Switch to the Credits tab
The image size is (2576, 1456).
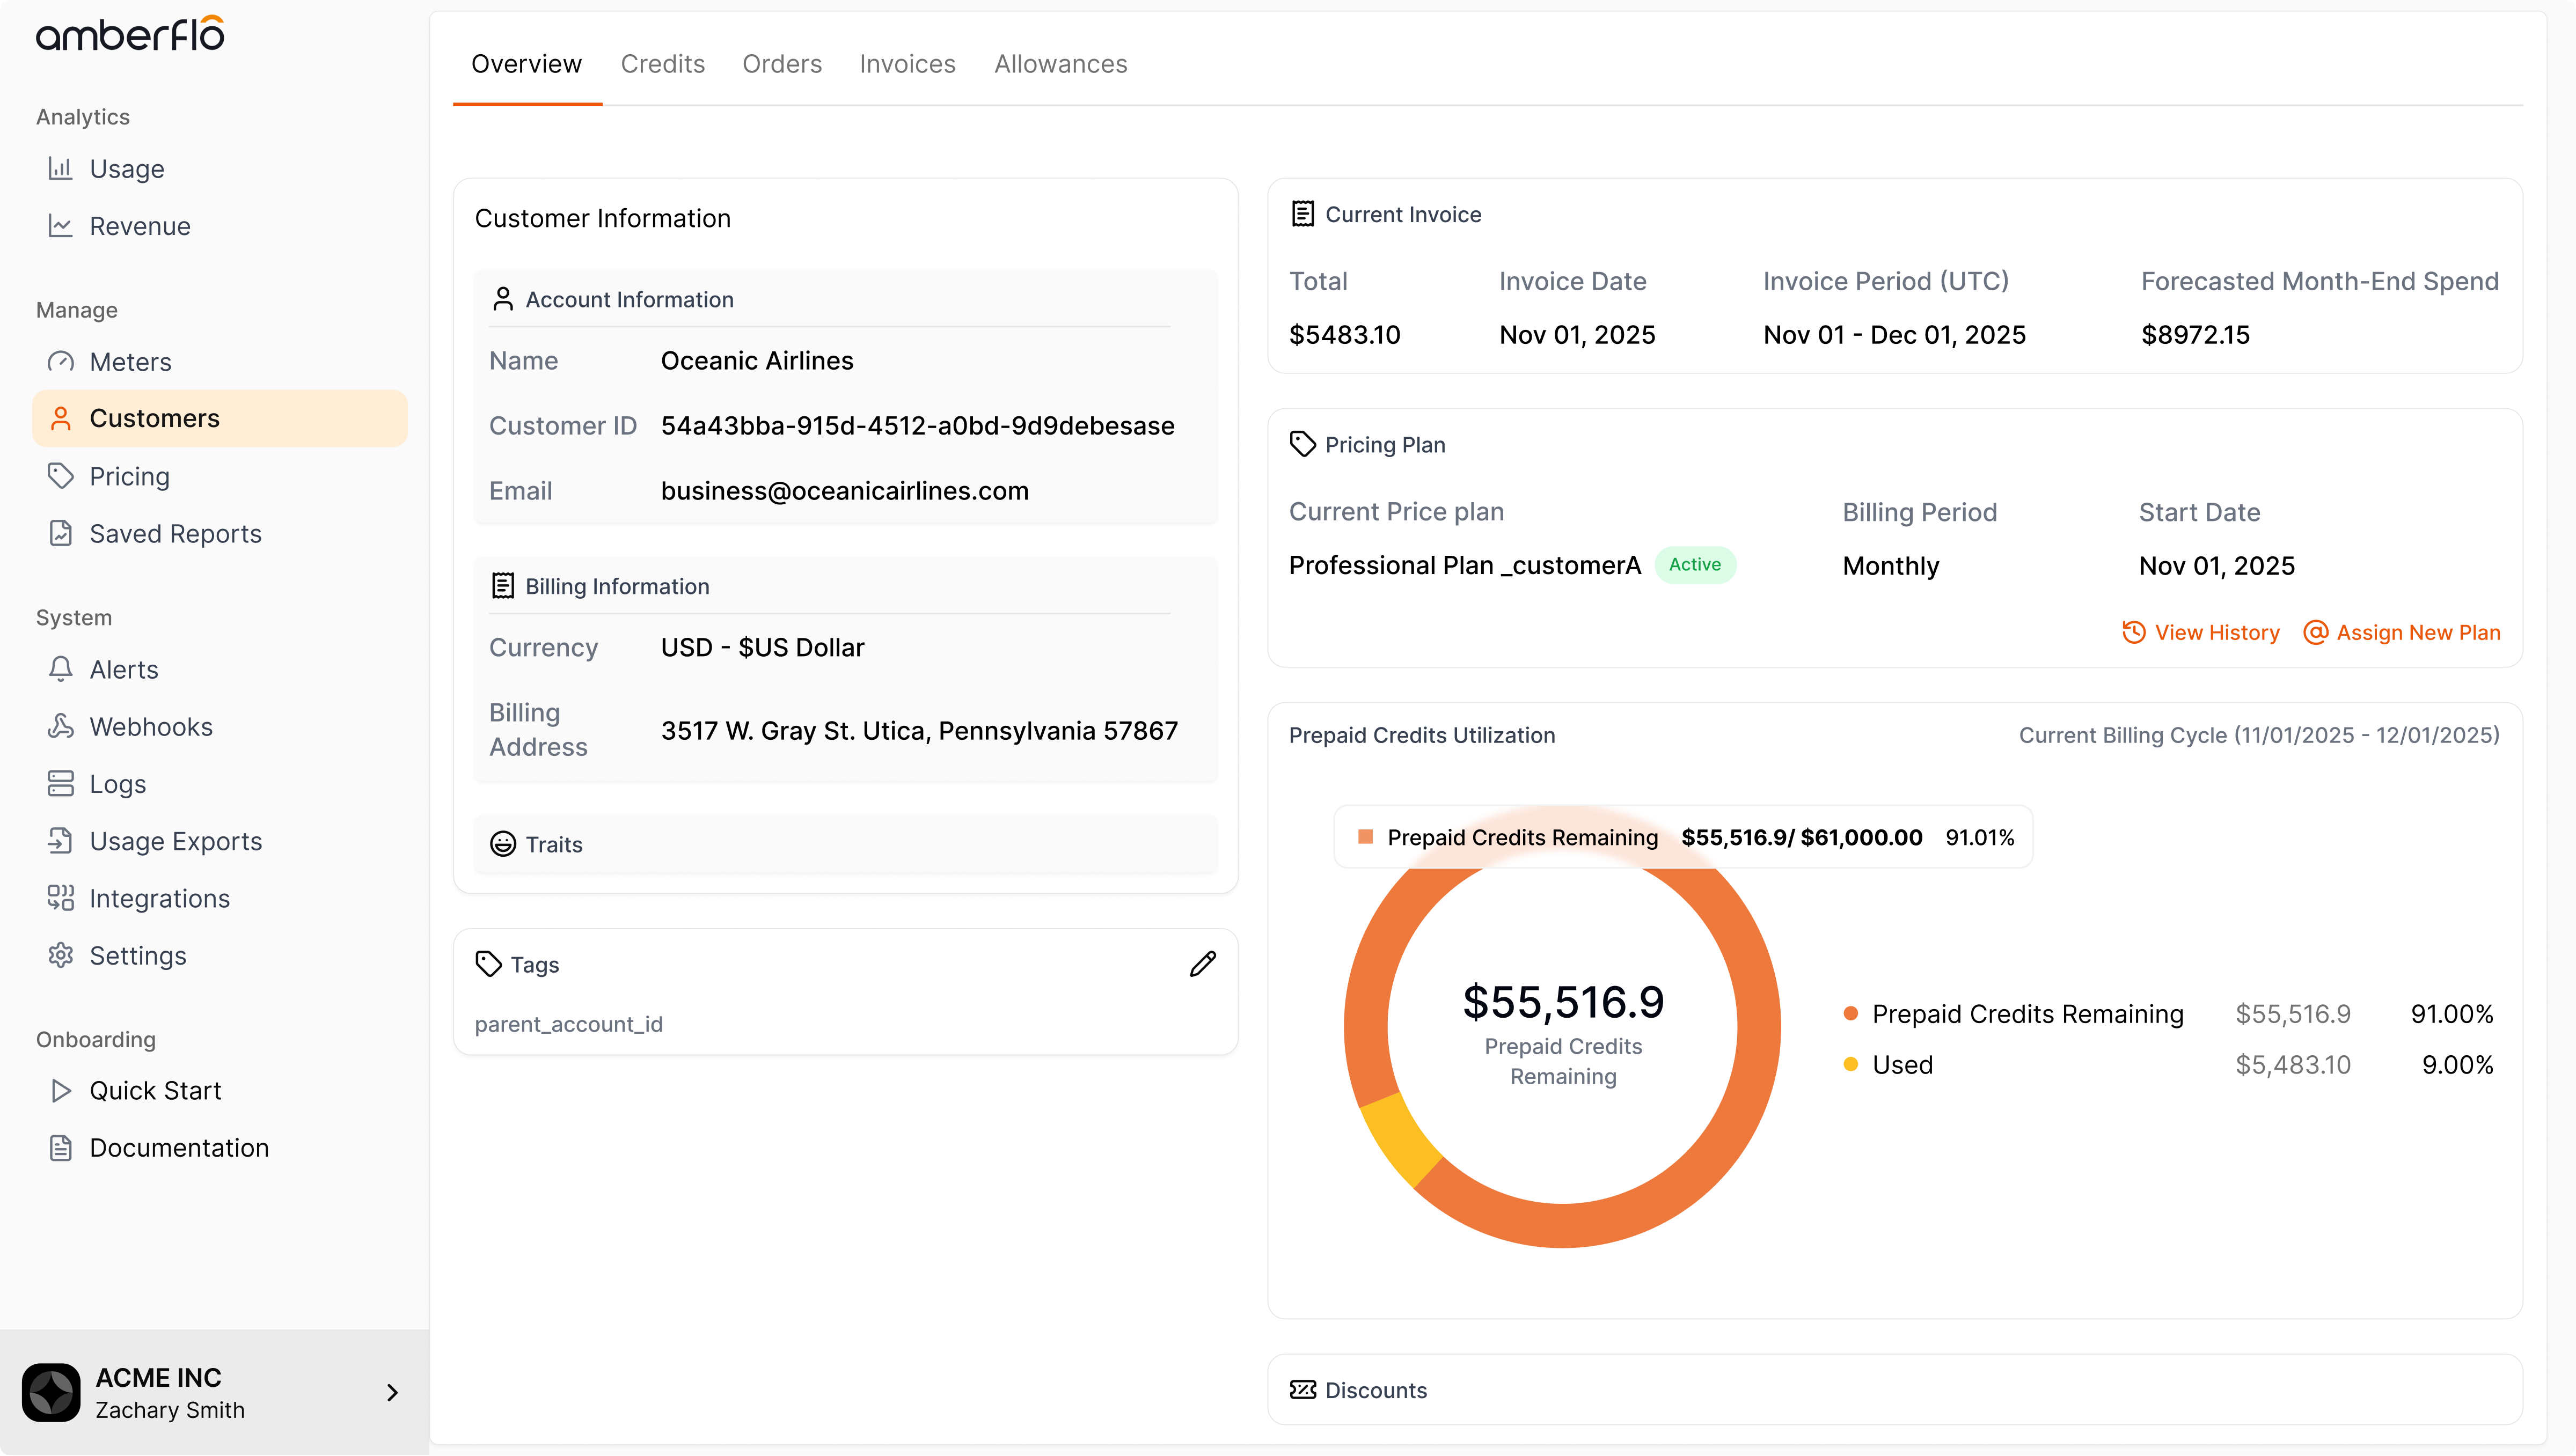(x=662, y=64)
